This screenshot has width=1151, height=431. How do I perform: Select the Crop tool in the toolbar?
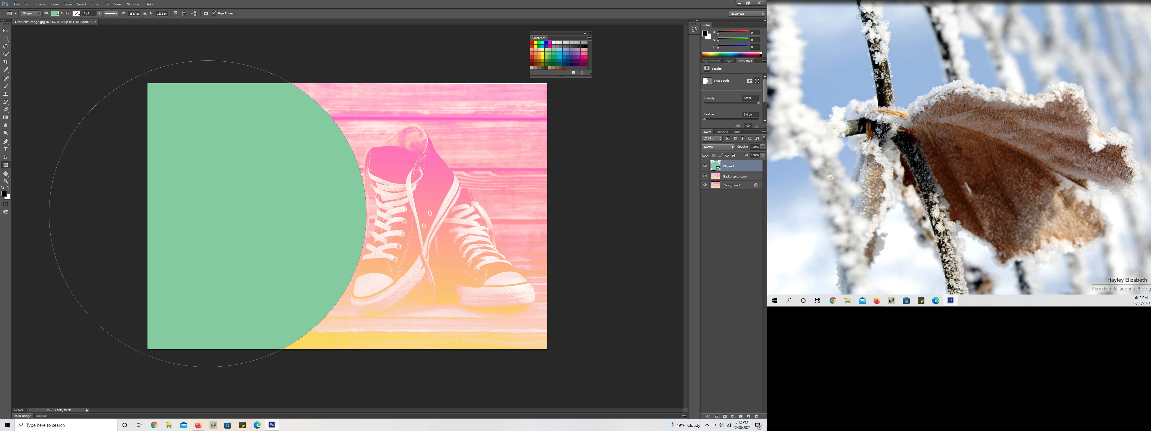(6, 62)
